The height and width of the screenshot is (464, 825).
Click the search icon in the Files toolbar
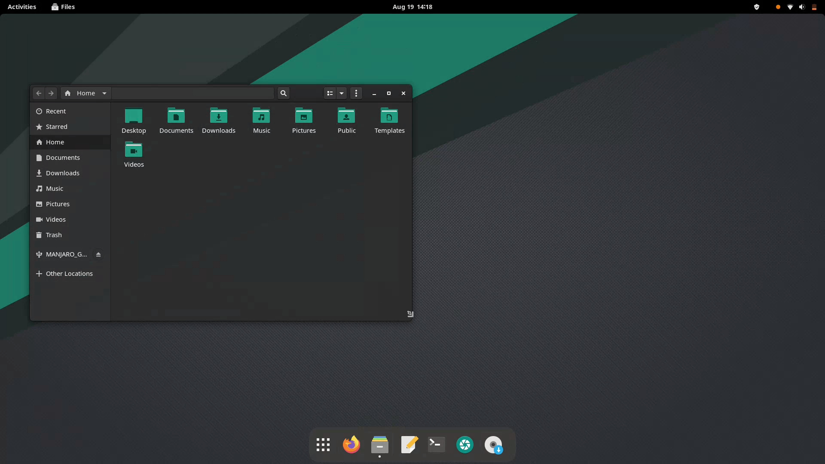pos(283,93)
